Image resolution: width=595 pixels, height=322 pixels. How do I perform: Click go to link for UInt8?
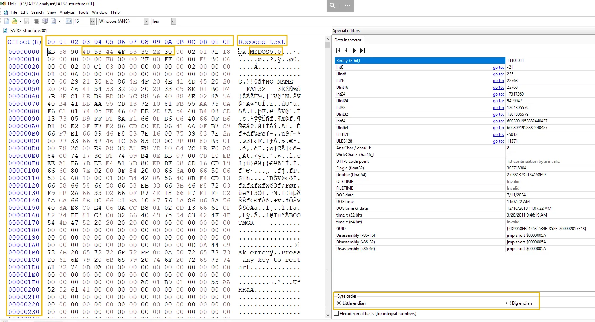[498, 74]
